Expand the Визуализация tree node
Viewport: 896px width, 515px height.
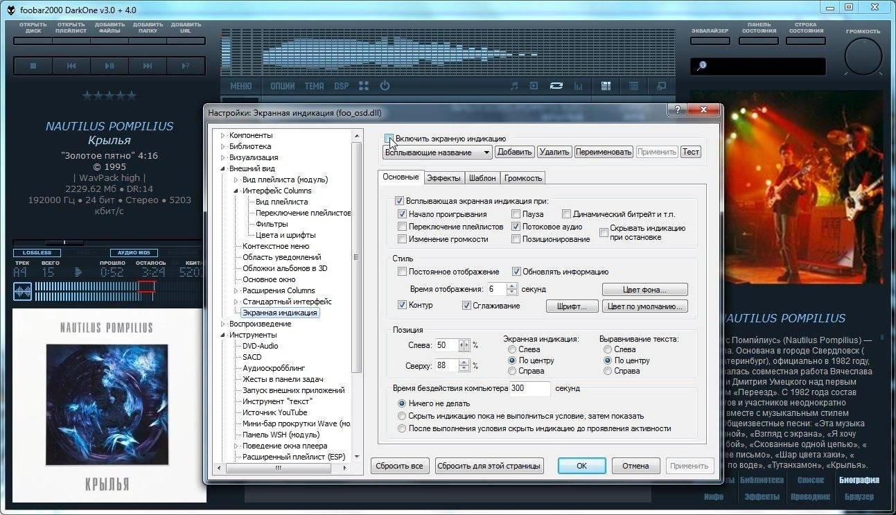(223, 157)
